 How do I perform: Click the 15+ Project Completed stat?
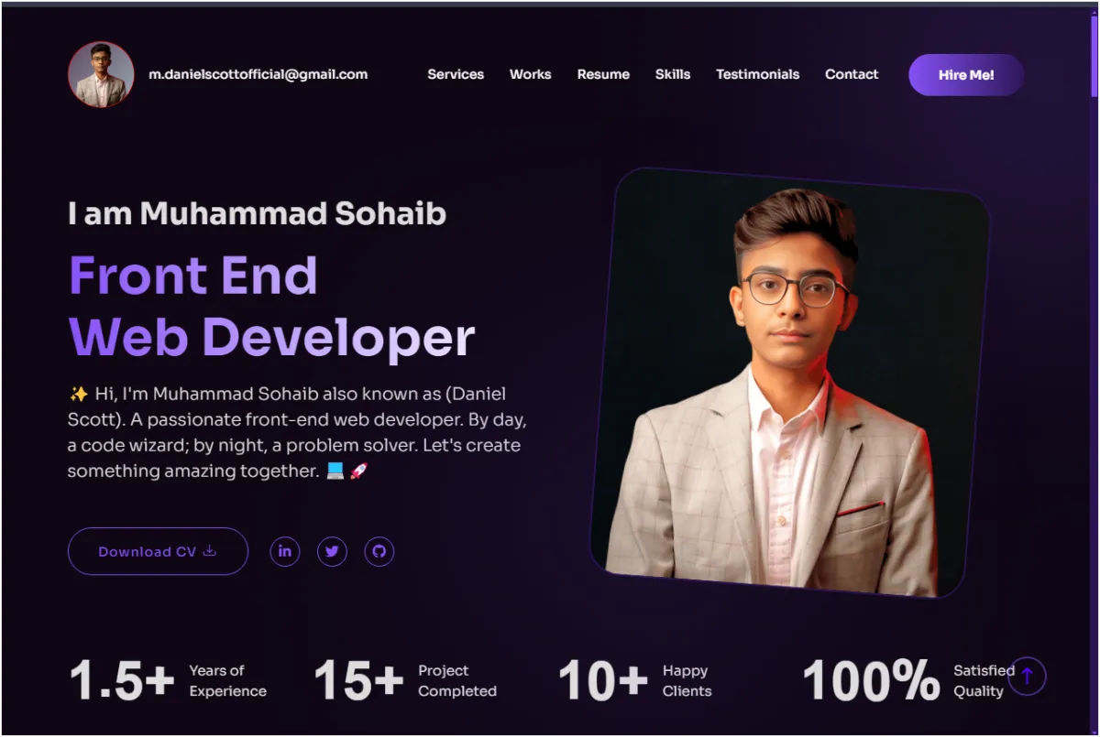405,680
